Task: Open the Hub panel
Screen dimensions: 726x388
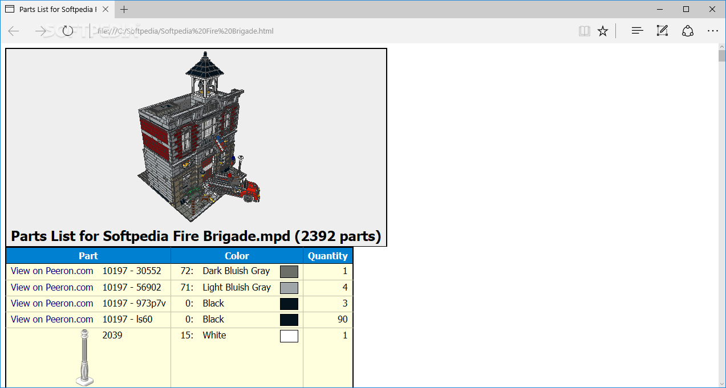Action: pyautogui.click(x=637, y=31)
